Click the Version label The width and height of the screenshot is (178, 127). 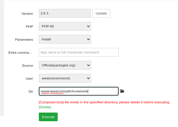coord(27,14)
